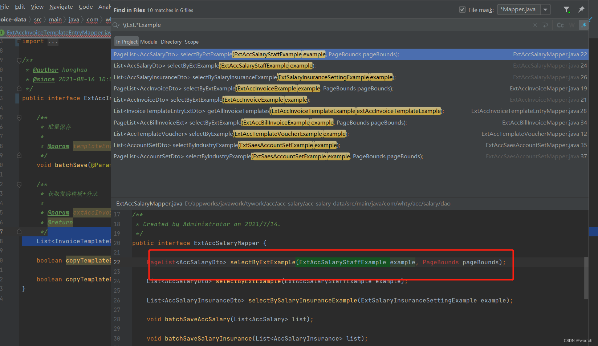Click the @author tag in editor
This screenshot has width=598, height=346.
pos(45,70)
